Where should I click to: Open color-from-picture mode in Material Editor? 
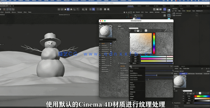pos(141,31)
